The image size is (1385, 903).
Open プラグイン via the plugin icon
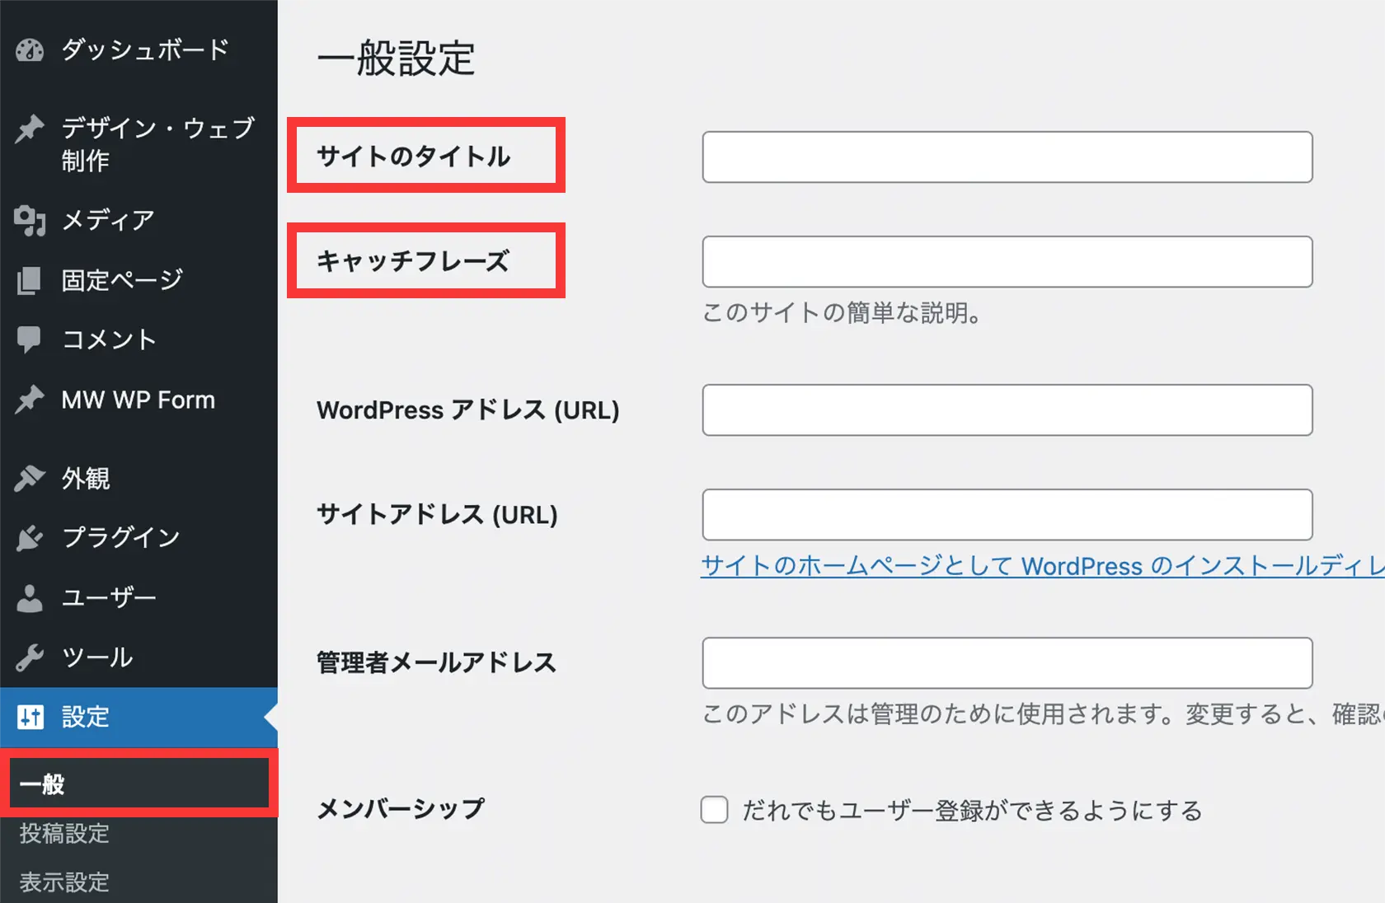tap(29, 537)
